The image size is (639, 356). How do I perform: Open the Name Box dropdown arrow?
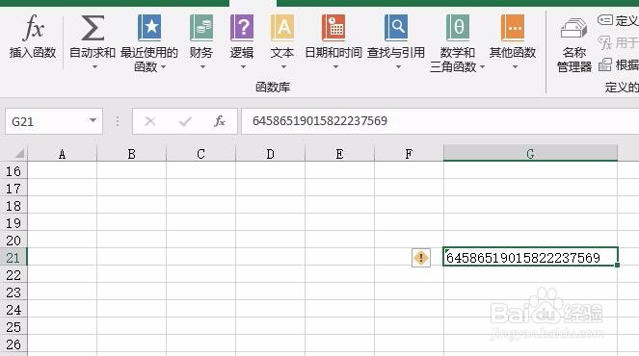pos(93,120)
